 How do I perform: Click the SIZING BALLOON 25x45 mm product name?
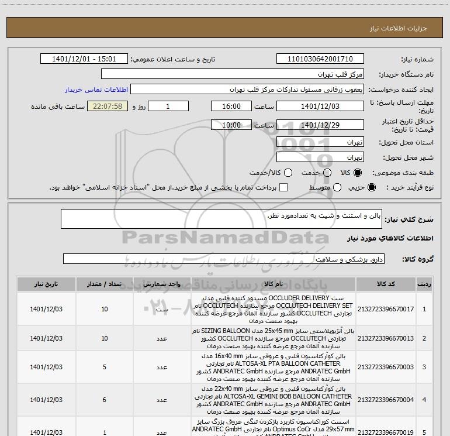point(274,338)
